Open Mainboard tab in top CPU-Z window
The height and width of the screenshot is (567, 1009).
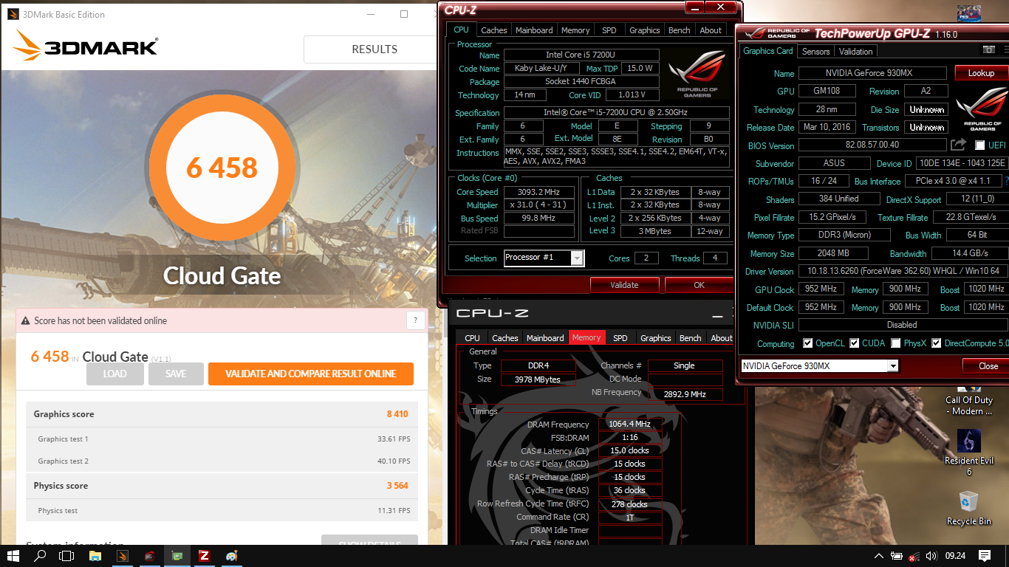pyautogui.click(x=534, y=30)
